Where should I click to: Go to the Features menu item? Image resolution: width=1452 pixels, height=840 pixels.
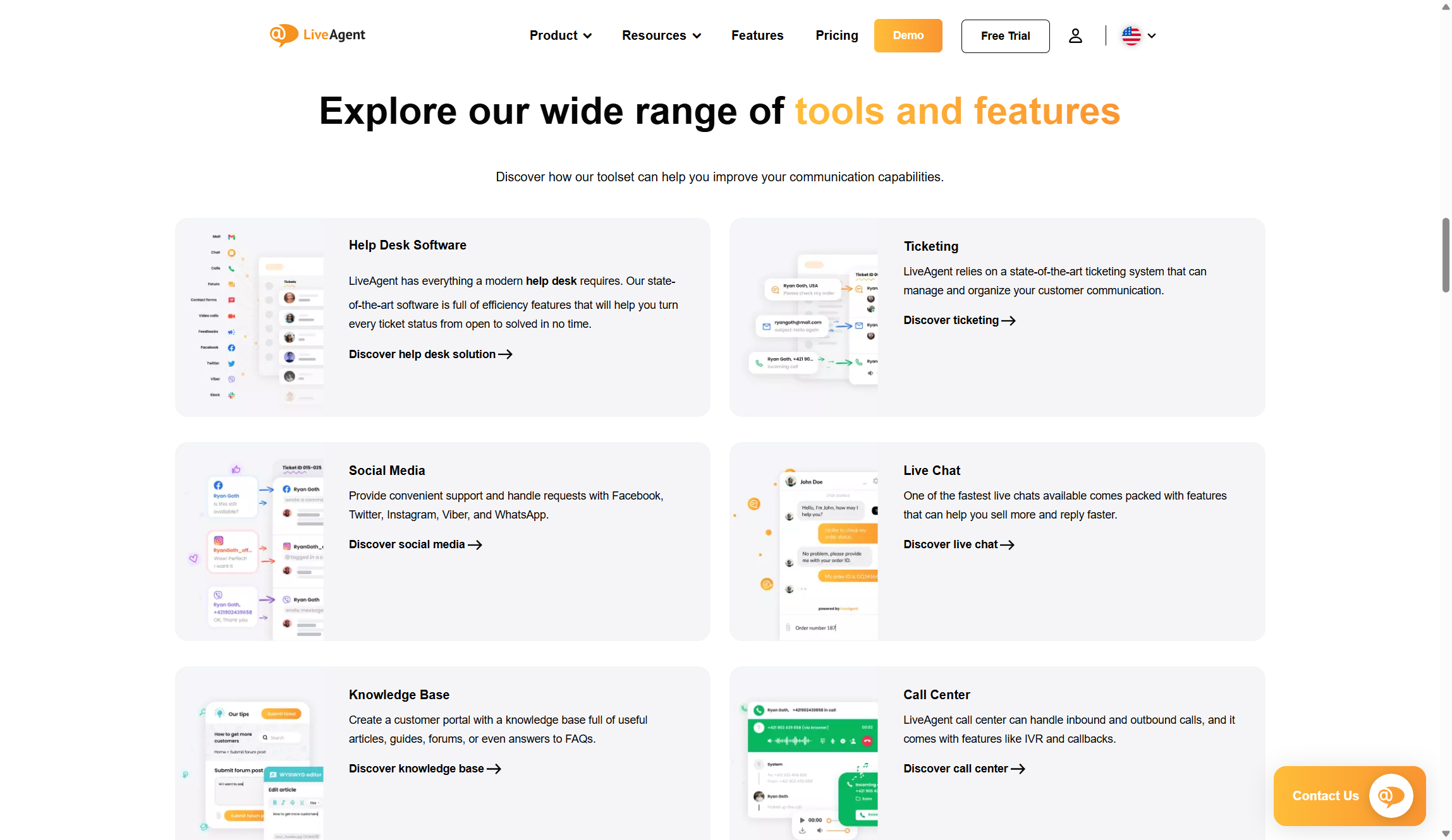(757, 36)
